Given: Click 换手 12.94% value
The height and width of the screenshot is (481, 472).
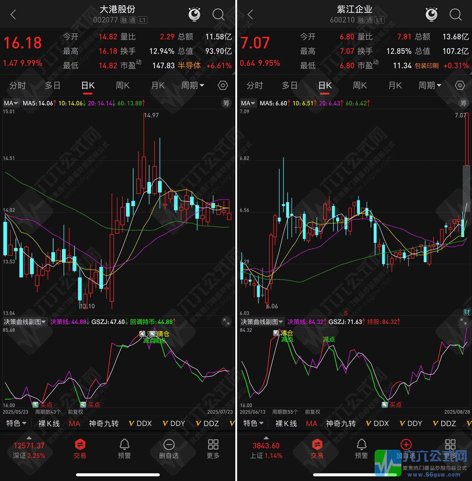Looking at the screenshot, I should pos(162,51).
